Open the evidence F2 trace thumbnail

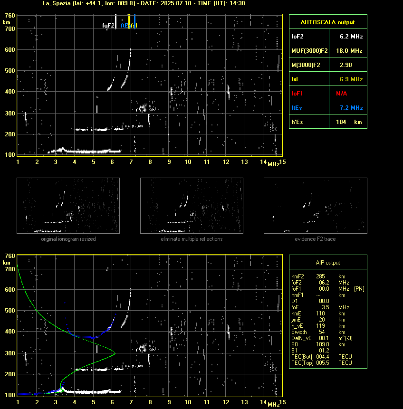click(x=315, y=206)
